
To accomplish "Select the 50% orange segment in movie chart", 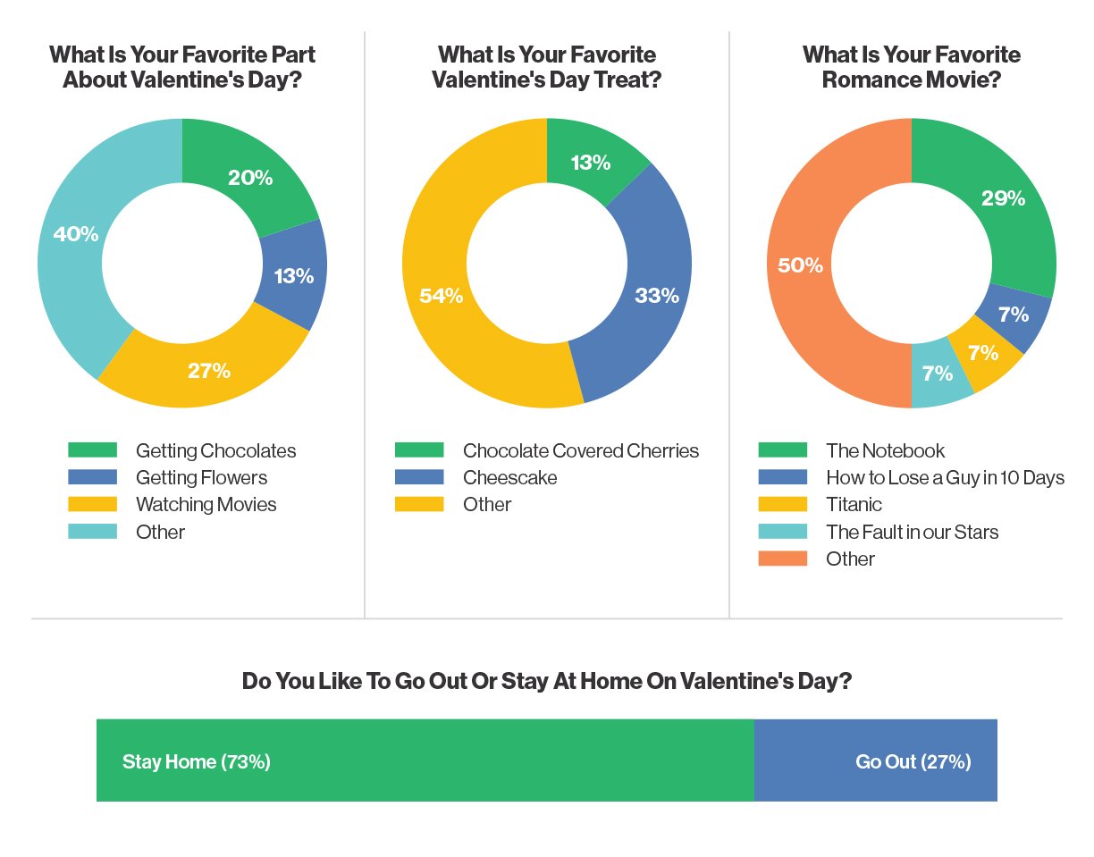I will coord(800,265).
